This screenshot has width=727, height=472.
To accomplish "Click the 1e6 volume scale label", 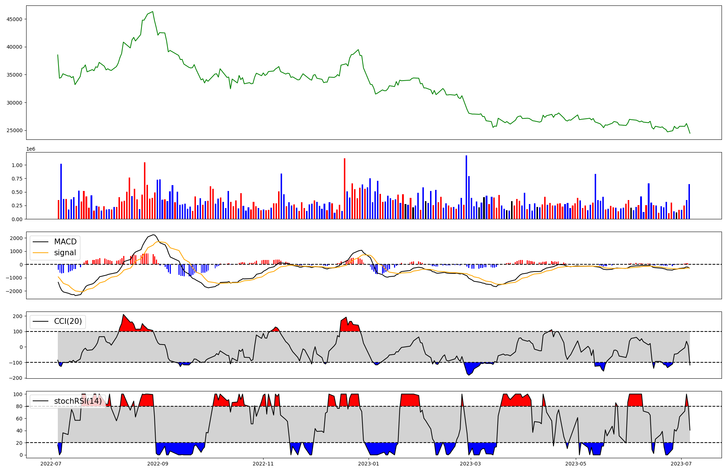I will tap(31, 149).
